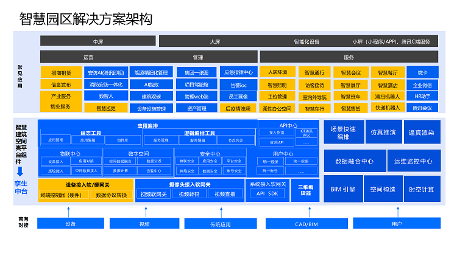The width and height of the screenshot is (457, 256).
Task: Select the 后疫情流调 box
Action: pyautogui.click(x=238, y=108)
